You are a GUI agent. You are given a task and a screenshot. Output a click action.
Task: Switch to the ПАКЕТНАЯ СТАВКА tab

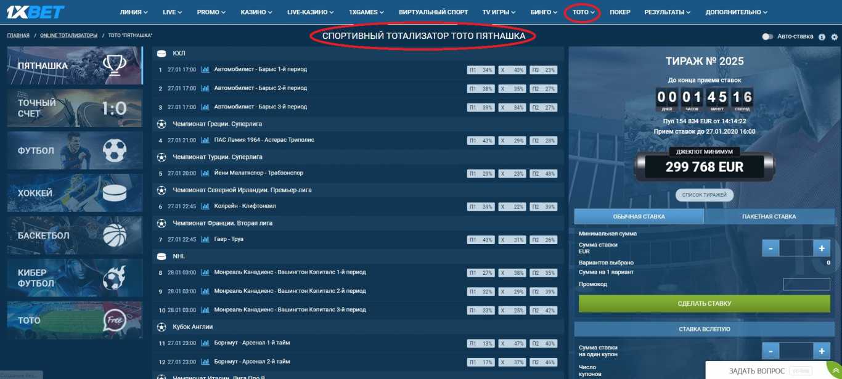[x=768, y=216]
